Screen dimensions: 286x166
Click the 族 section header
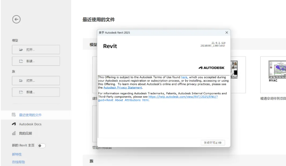(x=92, y=161)
